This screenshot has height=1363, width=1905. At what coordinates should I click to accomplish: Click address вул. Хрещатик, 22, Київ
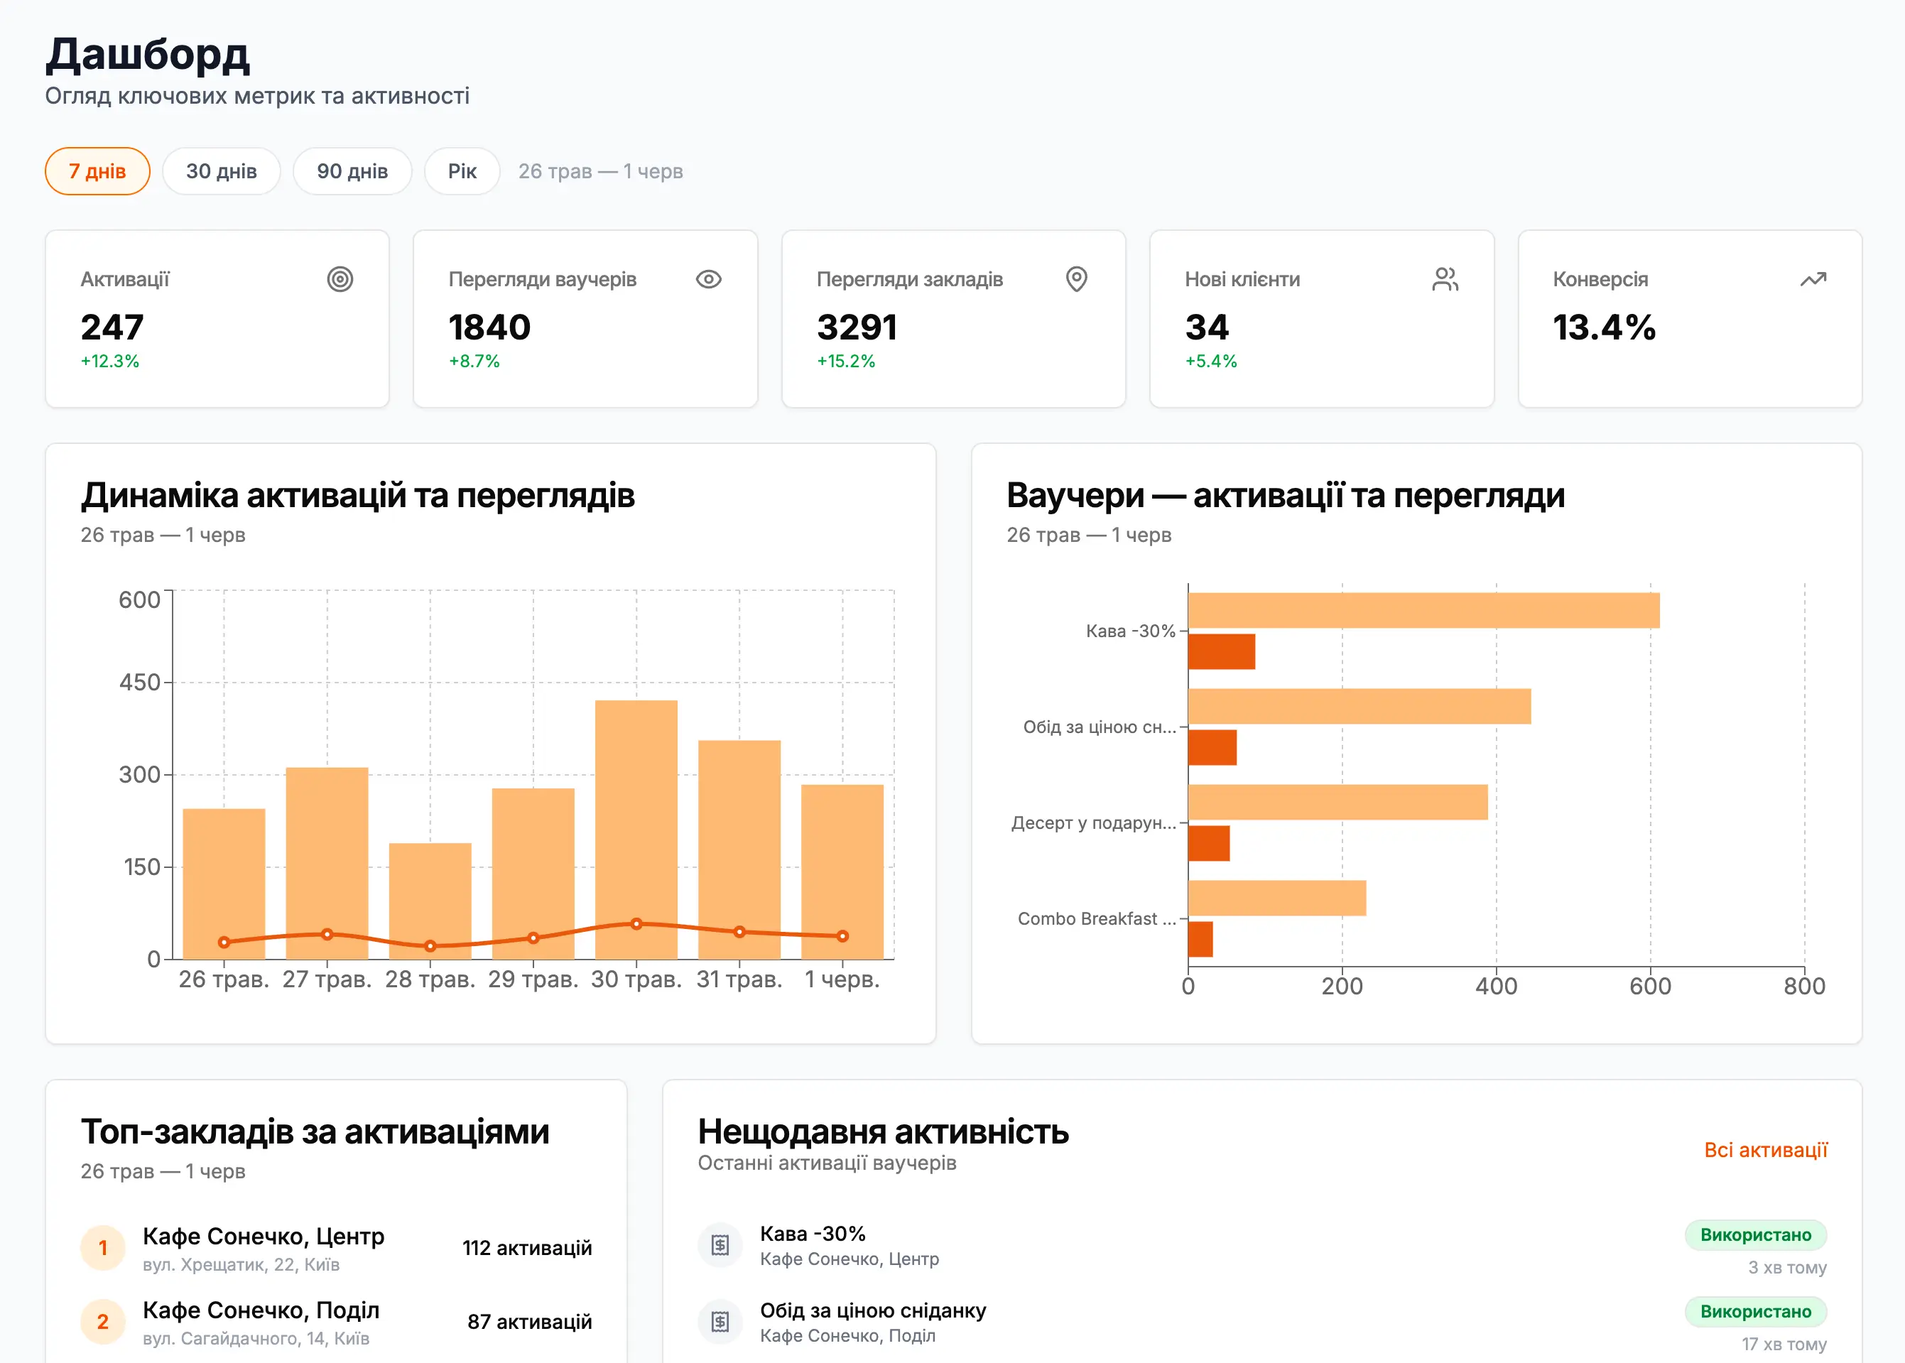(241, 1265)
